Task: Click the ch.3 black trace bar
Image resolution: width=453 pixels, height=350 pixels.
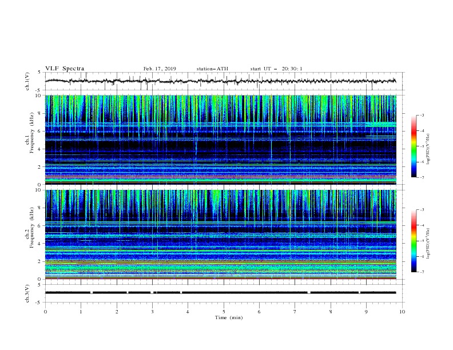Action: pyautogui.click(x=221, y=293)
